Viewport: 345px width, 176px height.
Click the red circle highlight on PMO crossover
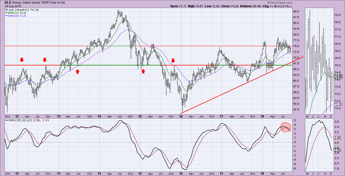[285, 127]
